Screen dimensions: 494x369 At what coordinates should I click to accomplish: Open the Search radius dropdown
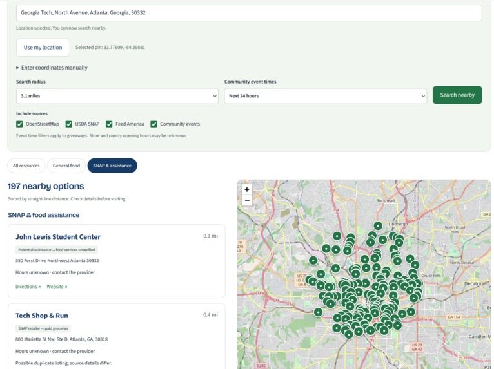117,96
